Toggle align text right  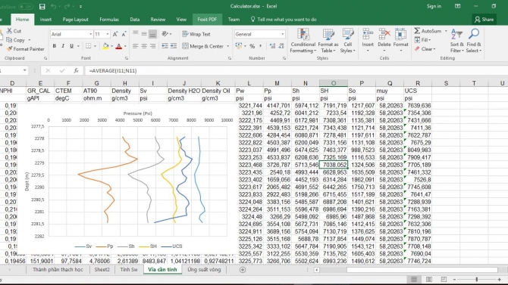click(152, 46)
